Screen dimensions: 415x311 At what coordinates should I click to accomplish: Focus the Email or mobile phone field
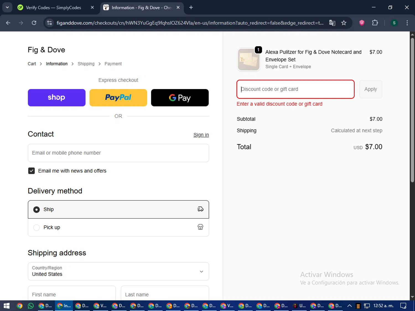118,153
